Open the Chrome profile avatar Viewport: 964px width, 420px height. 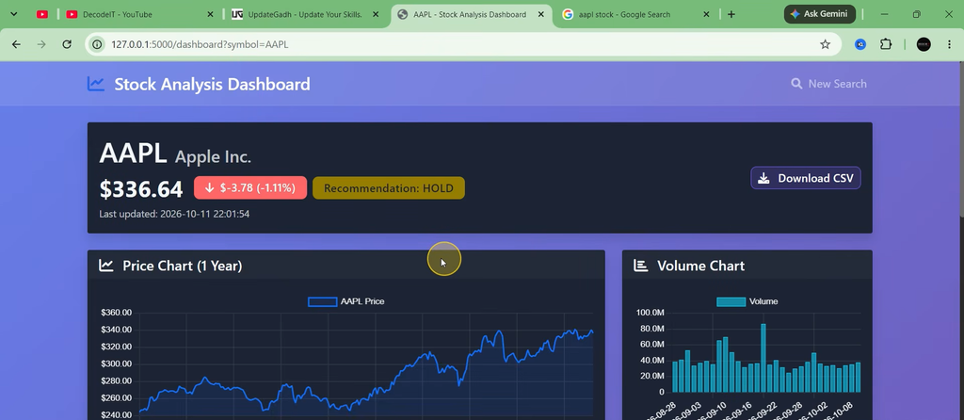click(924, 44)
